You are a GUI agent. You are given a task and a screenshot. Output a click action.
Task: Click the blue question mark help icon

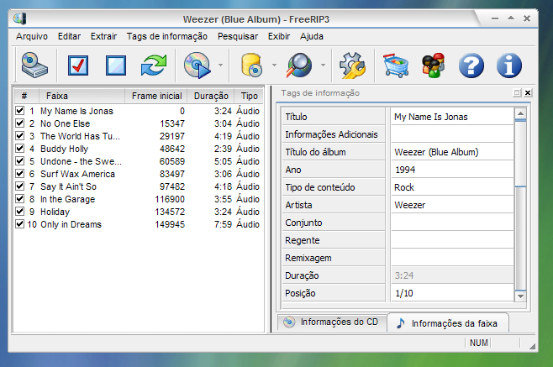tap(471, 66)
